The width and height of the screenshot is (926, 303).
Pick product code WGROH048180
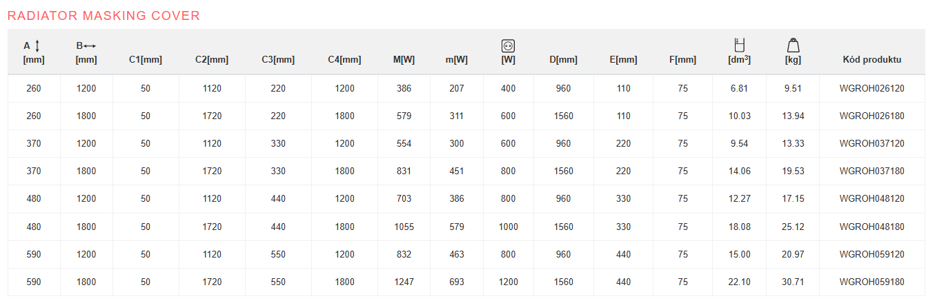click(871, 227)
